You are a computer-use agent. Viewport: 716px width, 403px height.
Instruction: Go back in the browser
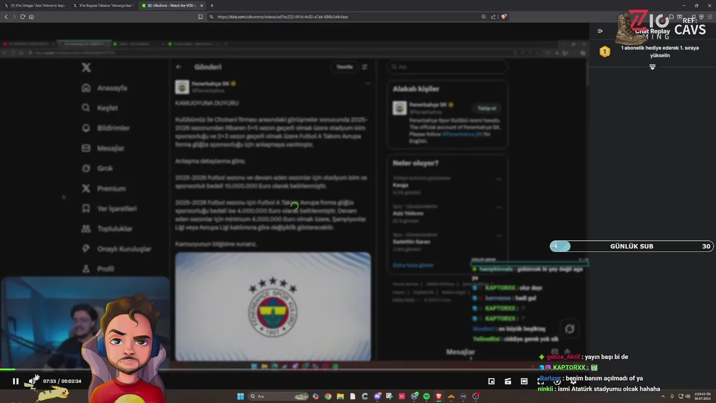point(6,17)
